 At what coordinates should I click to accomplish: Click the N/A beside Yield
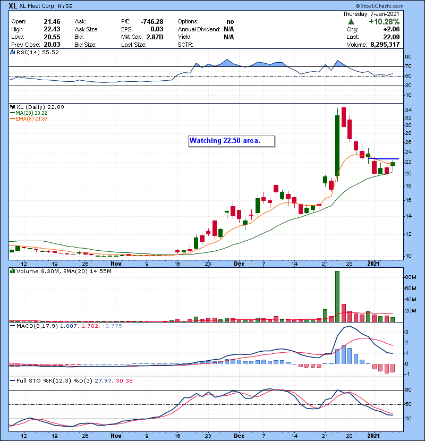(x=228, y=37)
